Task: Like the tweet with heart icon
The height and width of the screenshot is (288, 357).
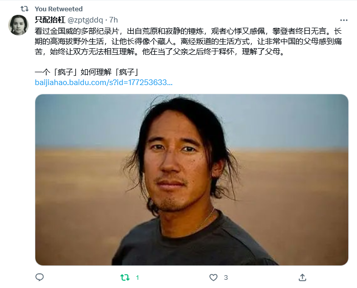Action: (213, 278)
